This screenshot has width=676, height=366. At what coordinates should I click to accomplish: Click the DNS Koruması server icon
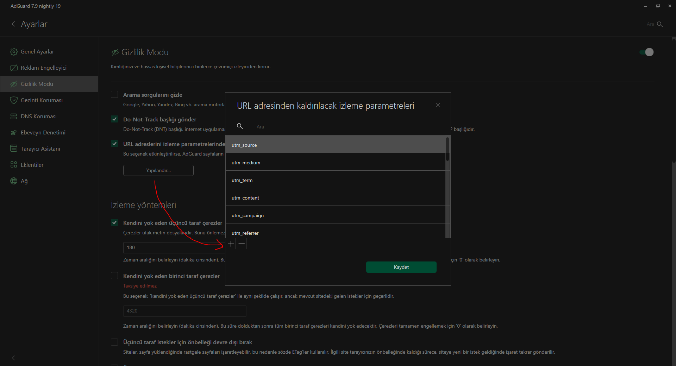click(x=14, y=116)
